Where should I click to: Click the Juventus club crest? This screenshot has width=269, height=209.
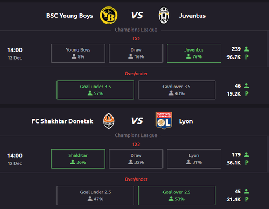(164, 16)
